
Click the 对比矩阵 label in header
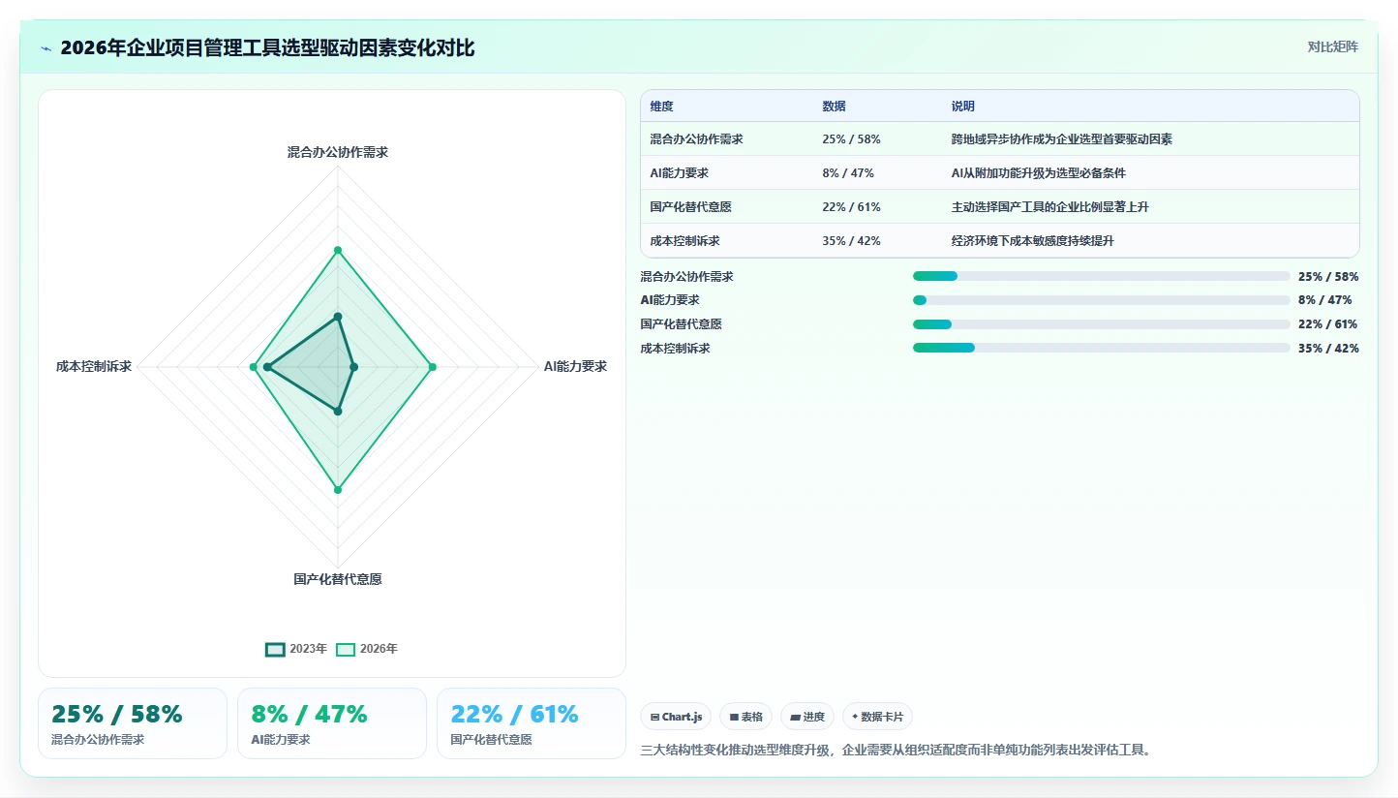pyautogui.click(x=1332, y=46)
